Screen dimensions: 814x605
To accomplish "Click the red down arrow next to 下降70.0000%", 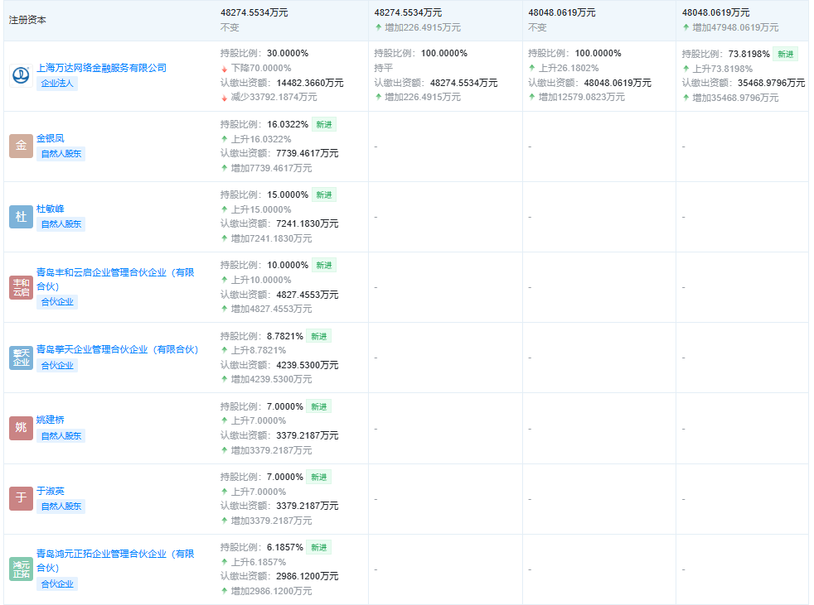I will coord(225,69).
